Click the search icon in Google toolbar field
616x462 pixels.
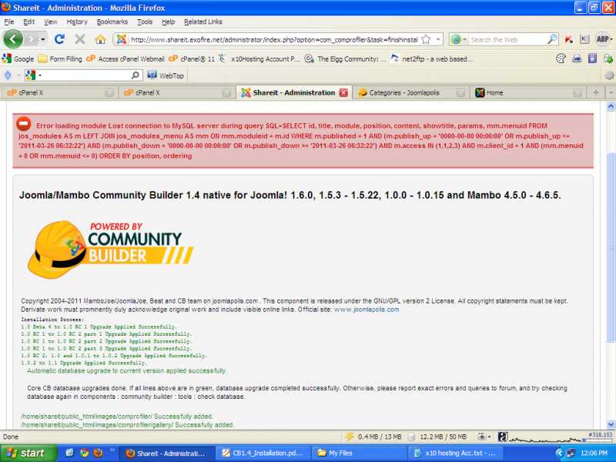pos(136,75)
